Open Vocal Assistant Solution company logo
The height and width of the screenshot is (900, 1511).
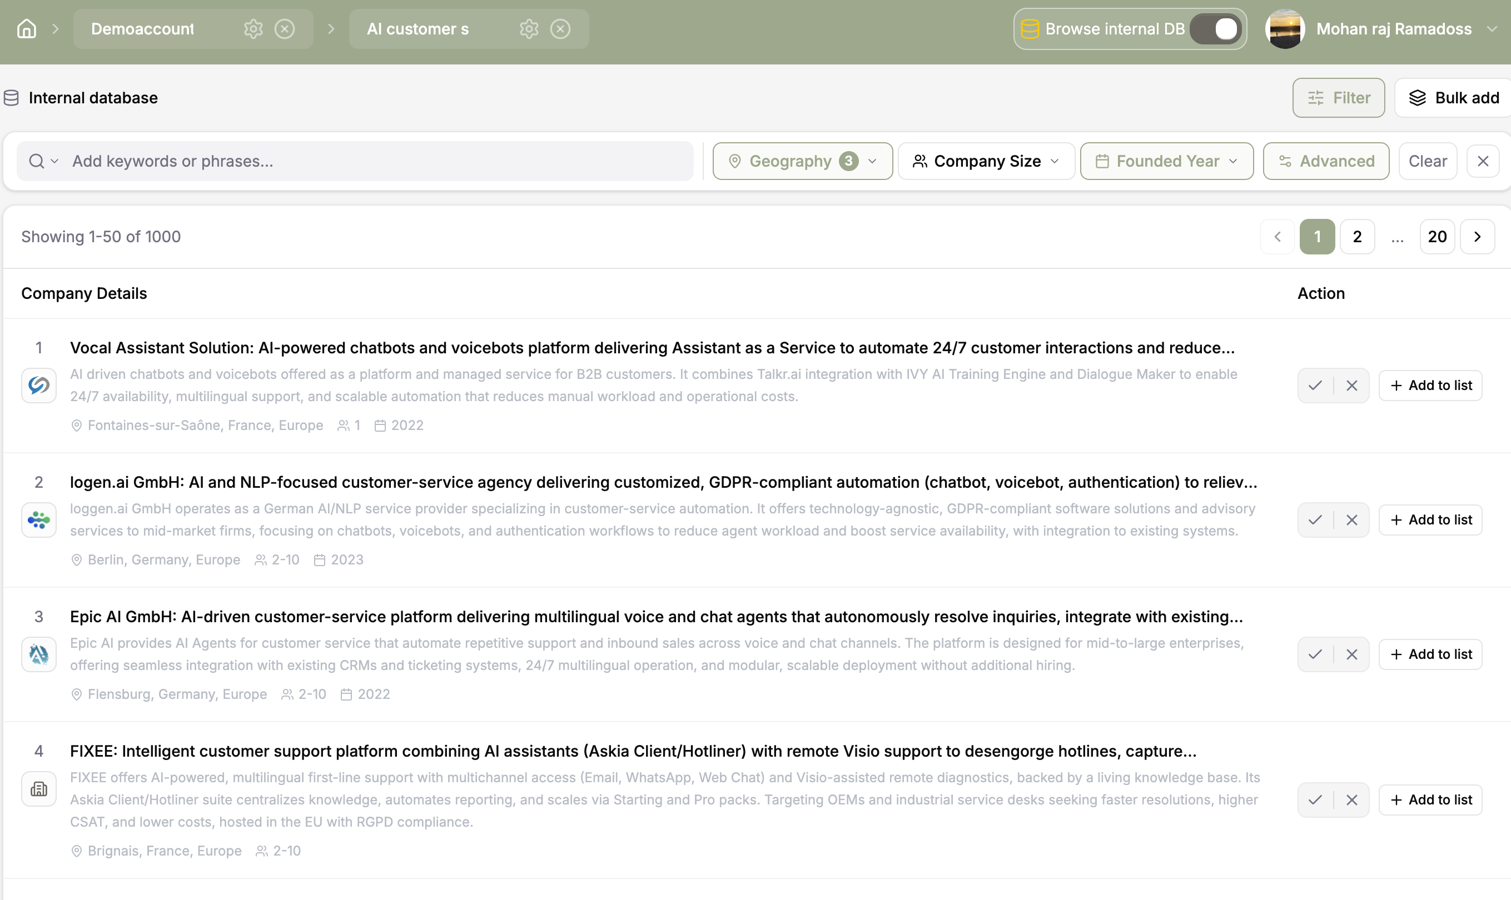tap(39, 386)
